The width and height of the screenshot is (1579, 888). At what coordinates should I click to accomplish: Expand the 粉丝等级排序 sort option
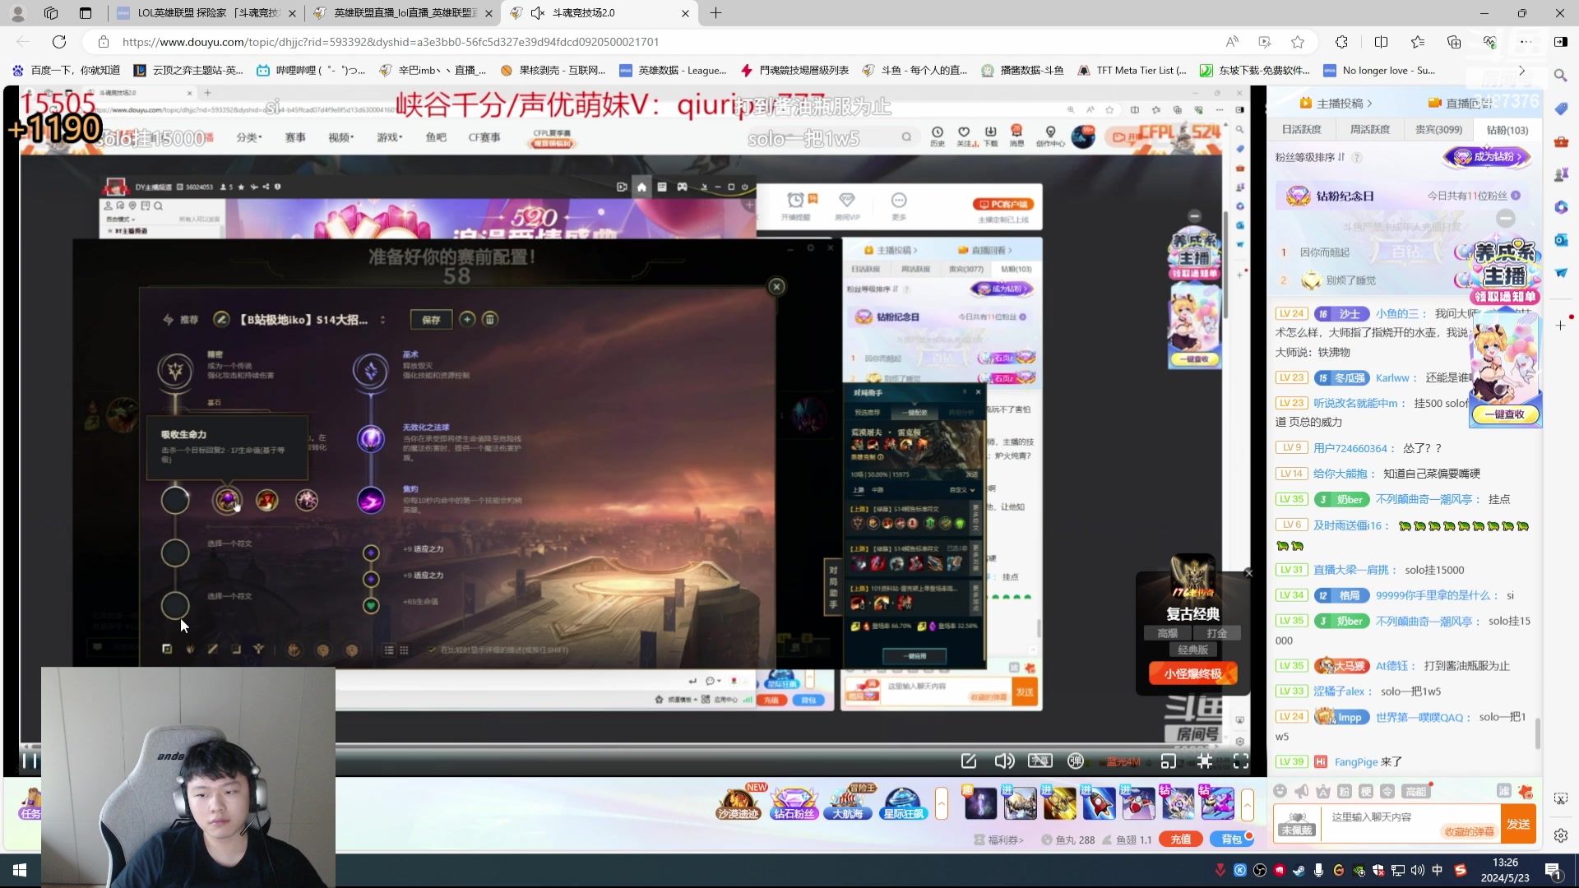(x=1309, y=156)
